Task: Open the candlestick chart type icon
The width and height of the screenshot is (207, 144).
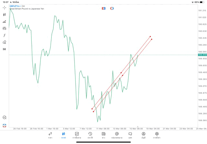Action: point(5,14)
